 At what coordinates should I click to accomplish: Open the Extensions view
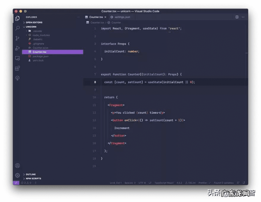(17, 68)
